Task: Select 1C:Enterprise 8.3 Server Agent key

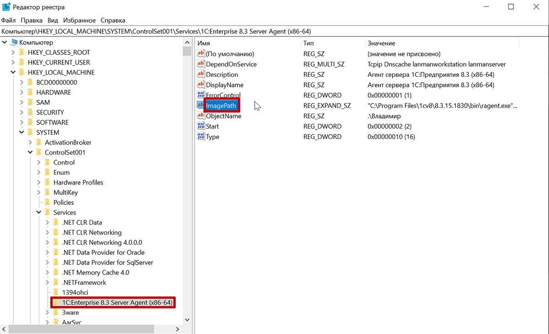Action: 117,302
